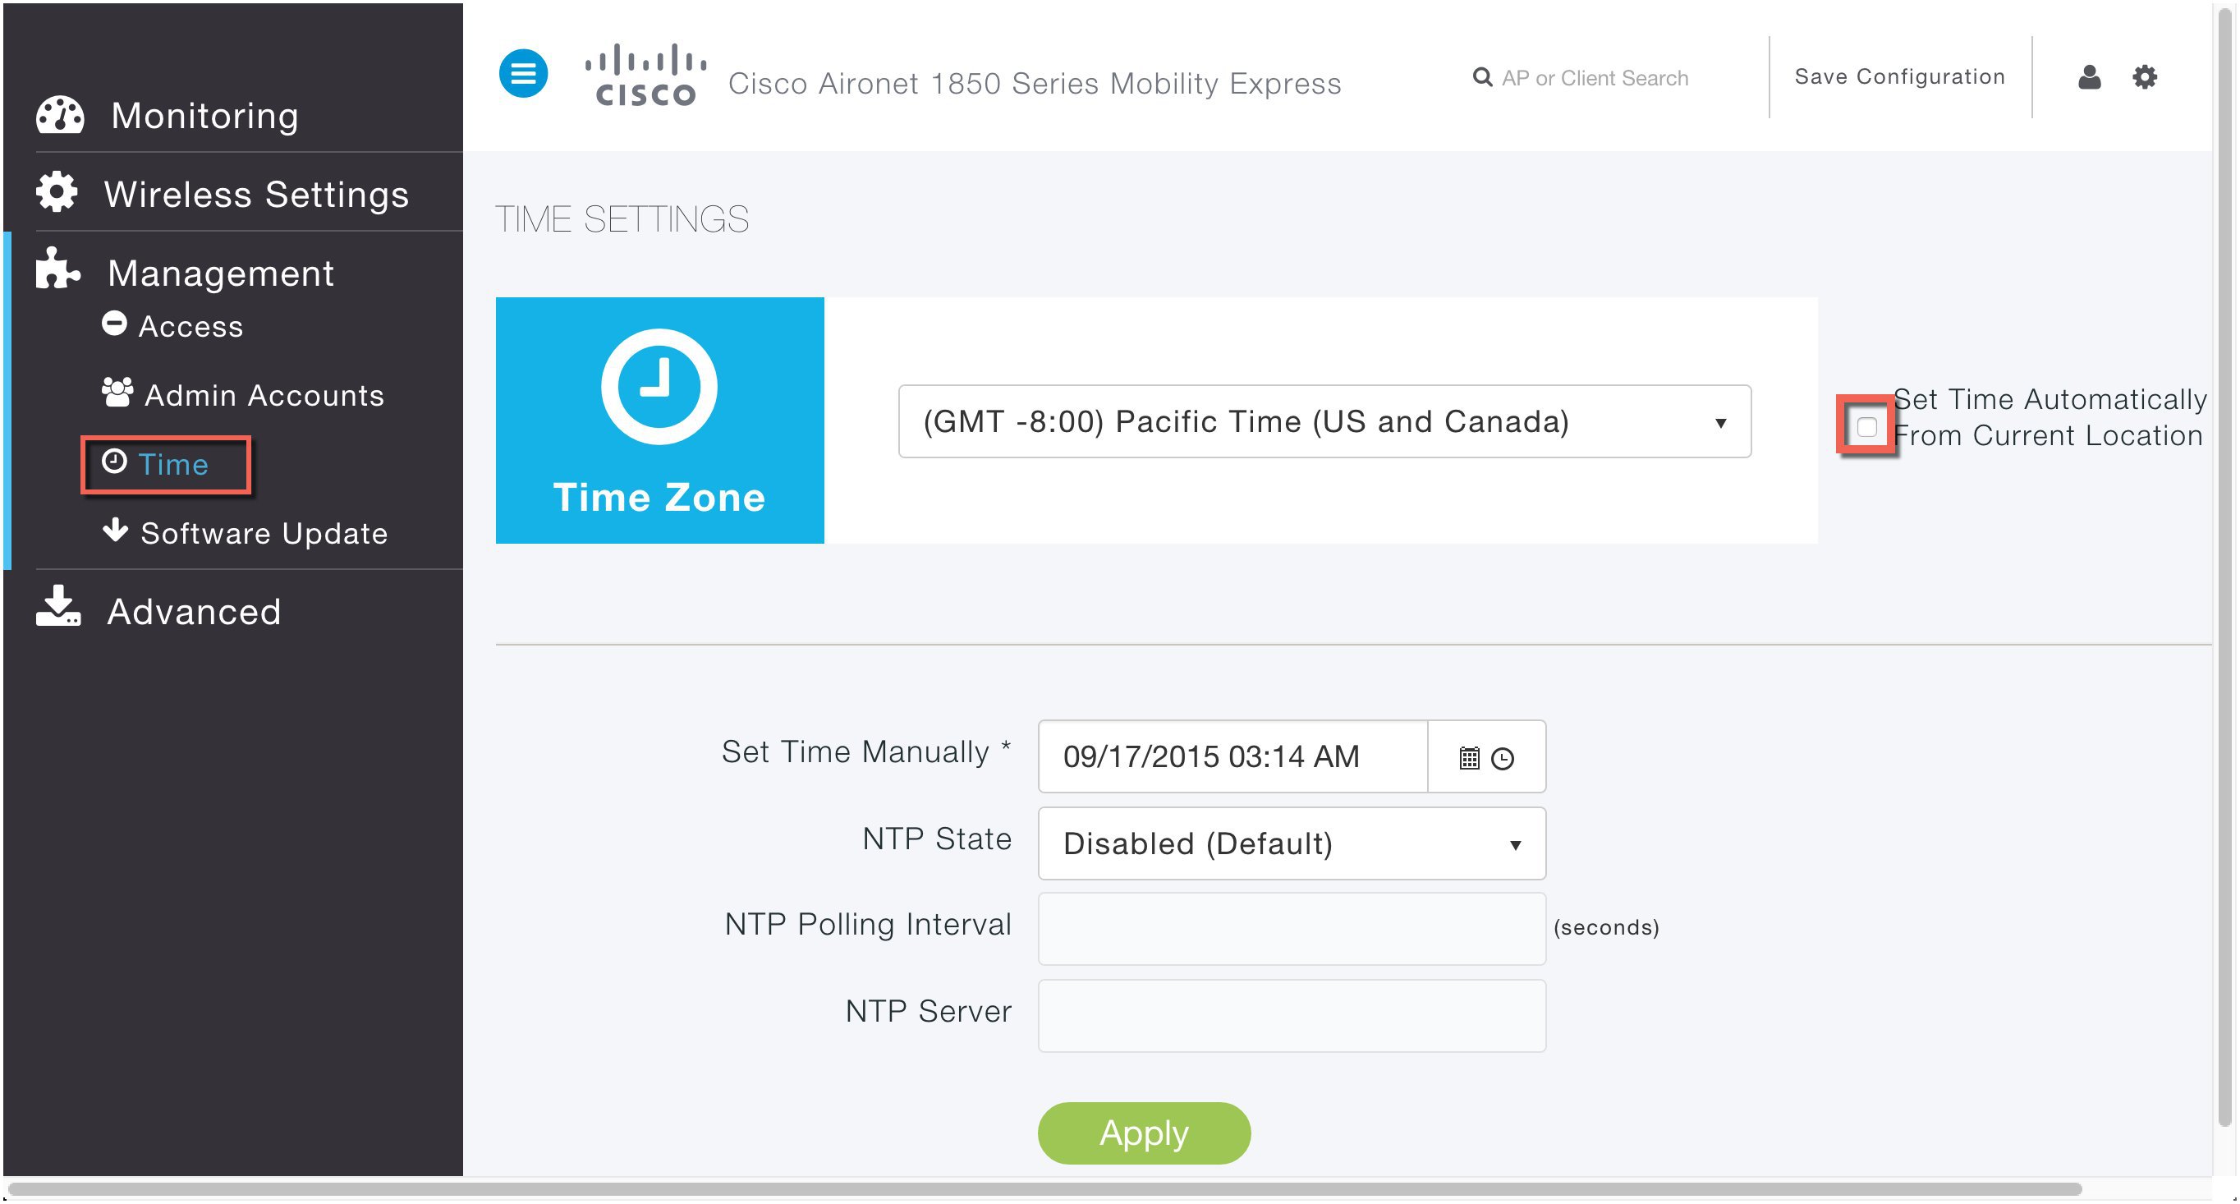Click the Access minus-circle icon
The height and width of the screenshot is (1204, 2240).
click(x=114, y=323)
